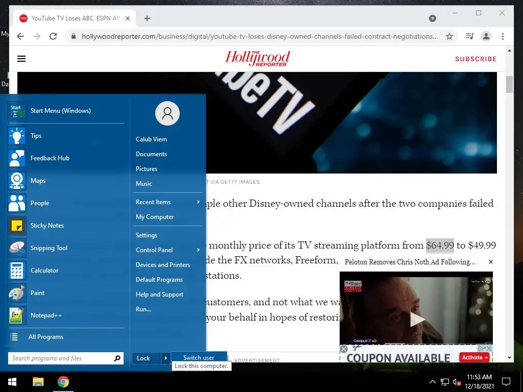Open the notification center icon
The image size is (523, 392).
(506, 382)
